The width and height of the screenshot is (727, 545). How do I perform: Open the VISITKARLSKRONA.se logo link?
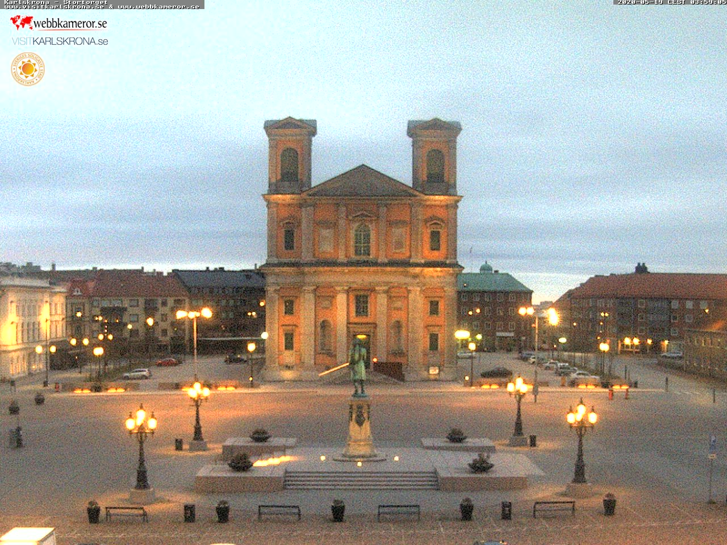click(60, 41)
